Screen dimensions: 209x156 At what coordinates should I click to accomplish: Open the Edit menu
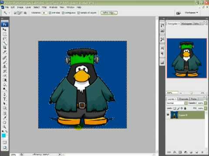pyautogui.click(x=13, y=7)
